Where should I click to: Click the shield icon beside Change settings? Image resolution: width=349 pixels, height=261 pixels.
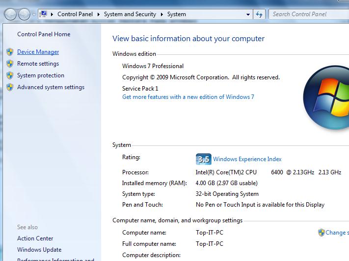click(322, 233)
